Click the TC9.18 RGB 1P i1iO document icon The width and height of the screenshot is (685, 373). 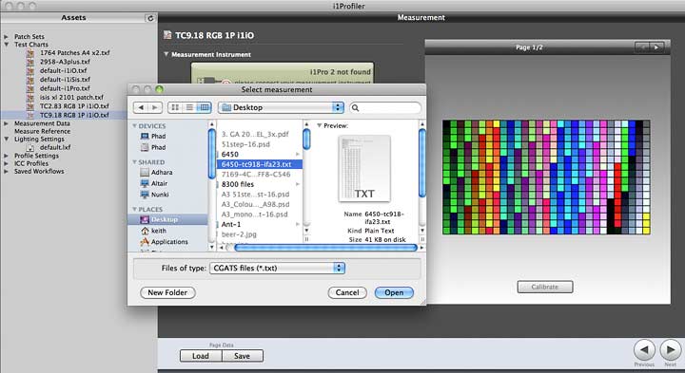click(x=167, y=35)
